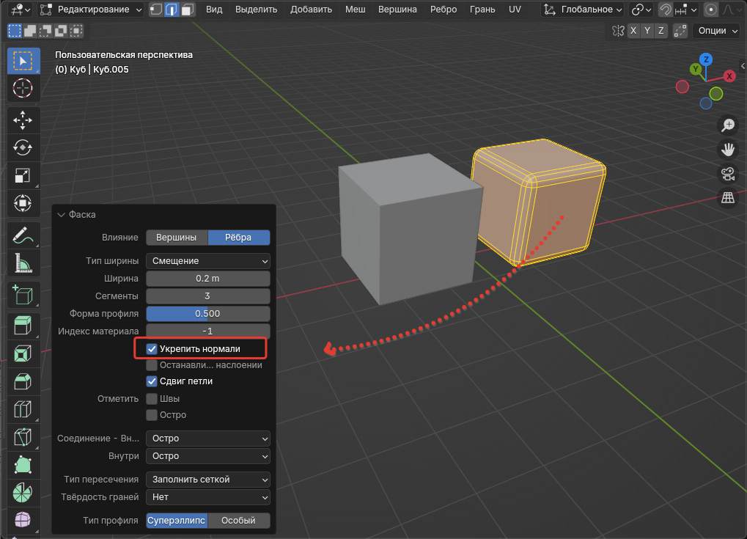Choose the Move tool
This screenshot has width=747, height=539.
tap(23, 120)
